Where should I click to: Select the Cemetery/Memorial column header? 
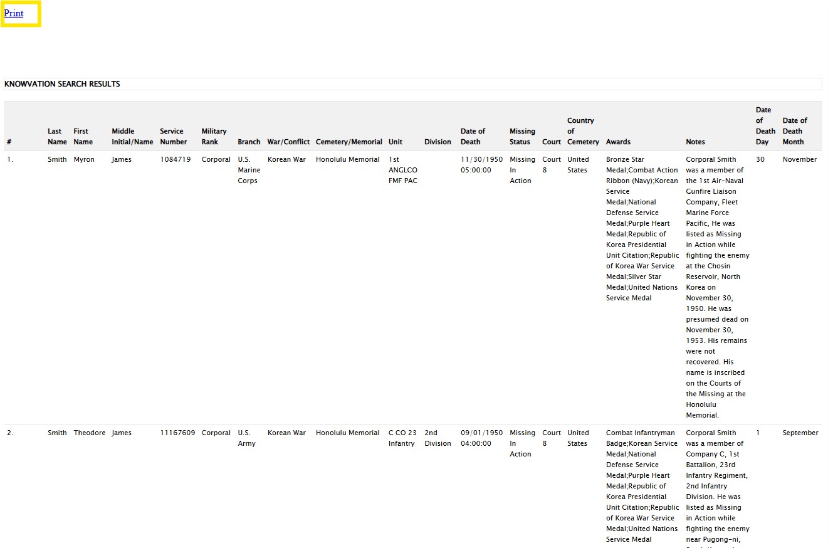[x=348, y=142]
